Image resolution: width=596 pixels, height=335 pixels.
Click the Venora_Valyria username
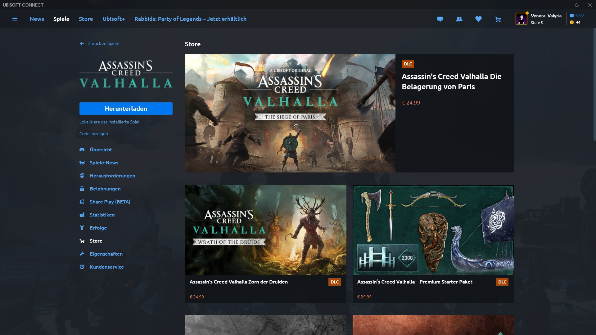[546, 16]
